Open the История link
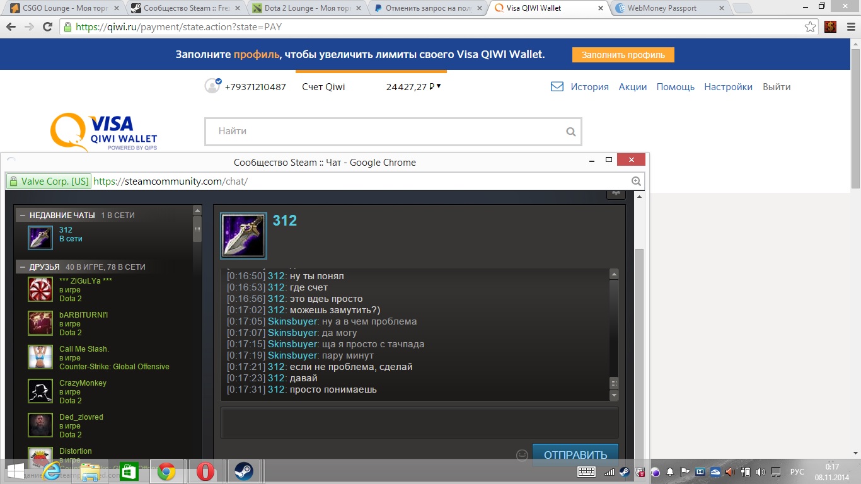Viewport: 861px width, 484px height. 590,87
